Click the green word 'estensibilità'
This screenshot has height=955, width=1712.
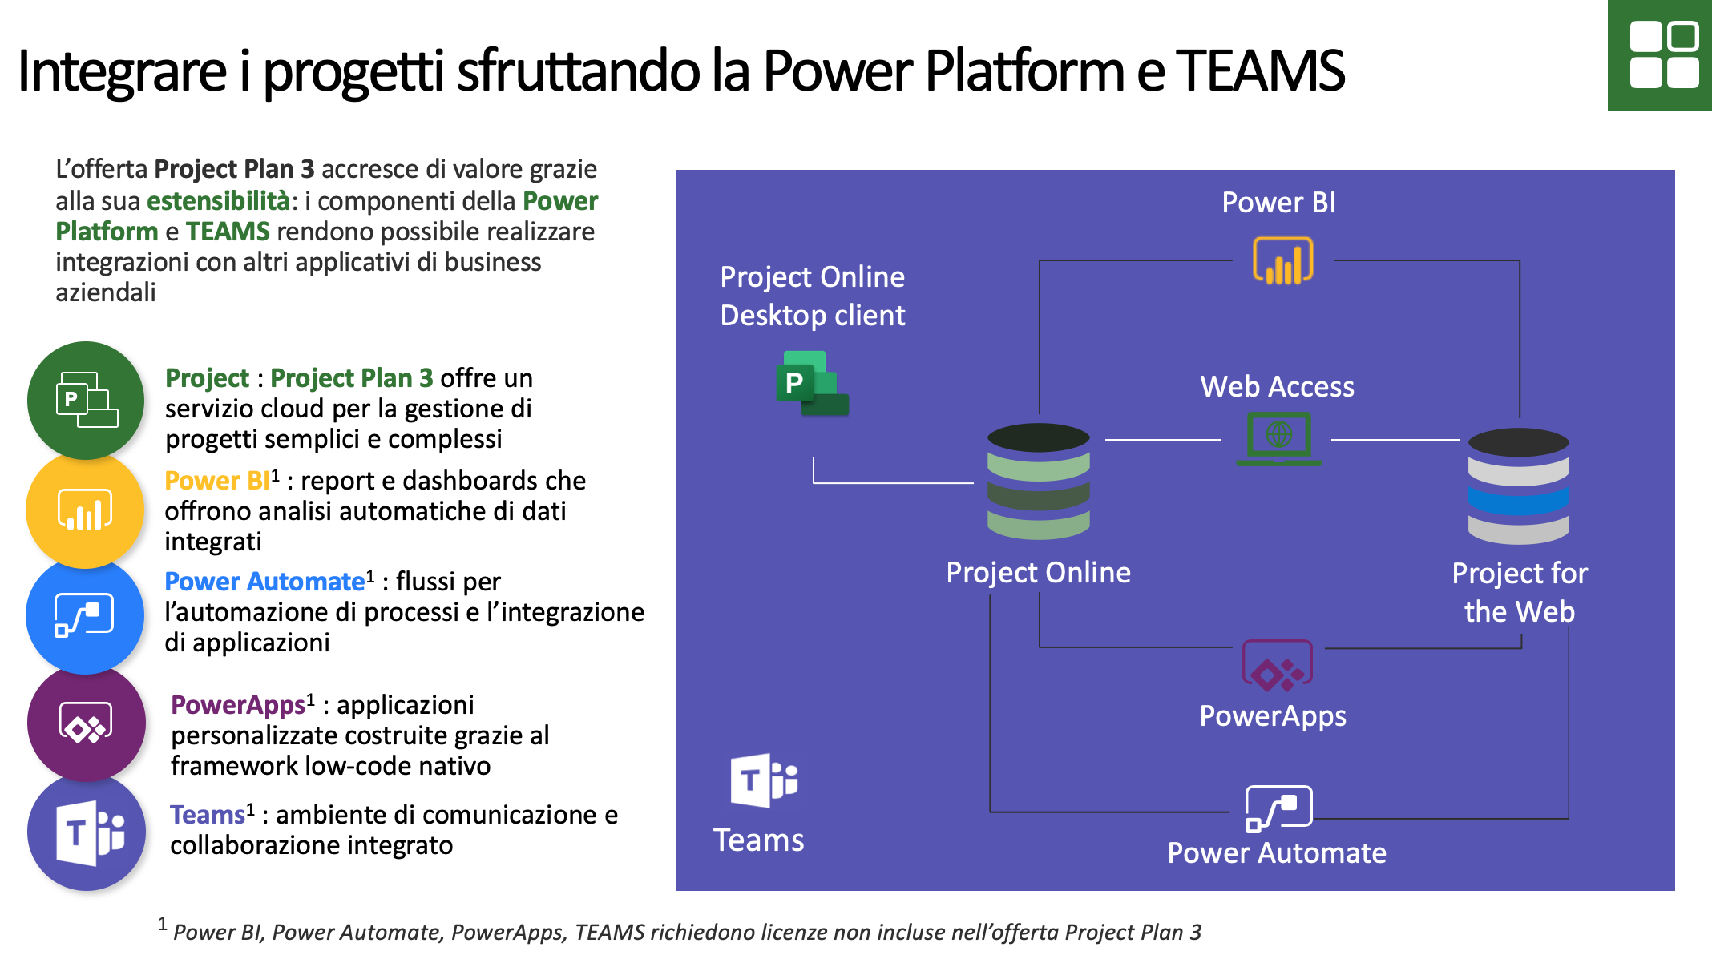point(218,201)
